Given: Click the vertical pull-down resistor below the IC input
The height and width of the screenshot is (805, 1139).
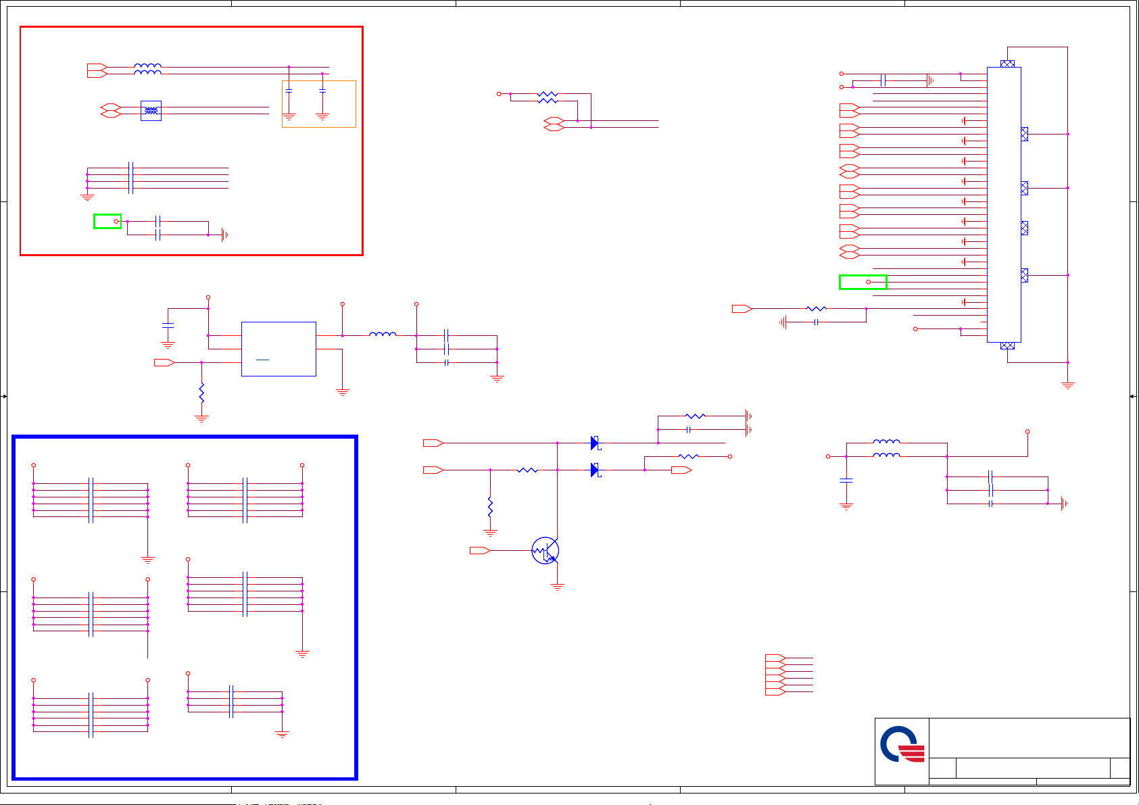Looking at the screenshot, I should [201, 392].
